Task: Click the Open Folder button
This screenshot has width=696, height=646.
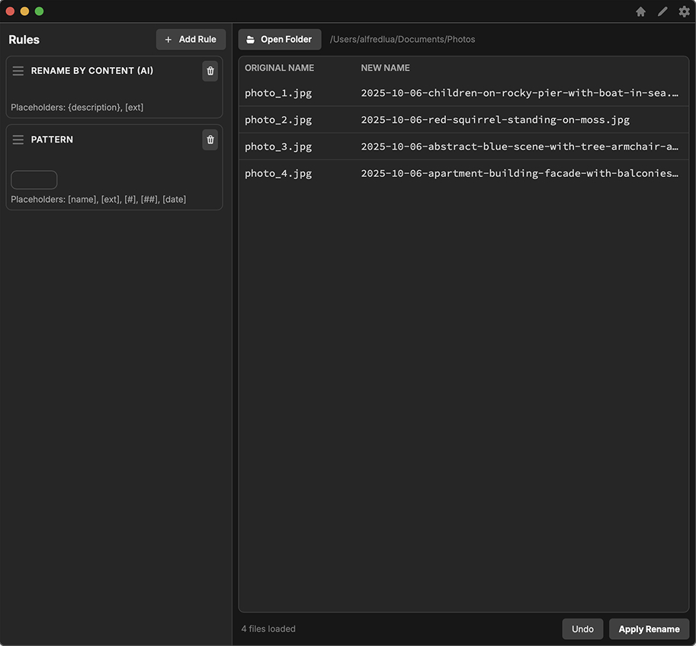Action: [x=280, y=40]
